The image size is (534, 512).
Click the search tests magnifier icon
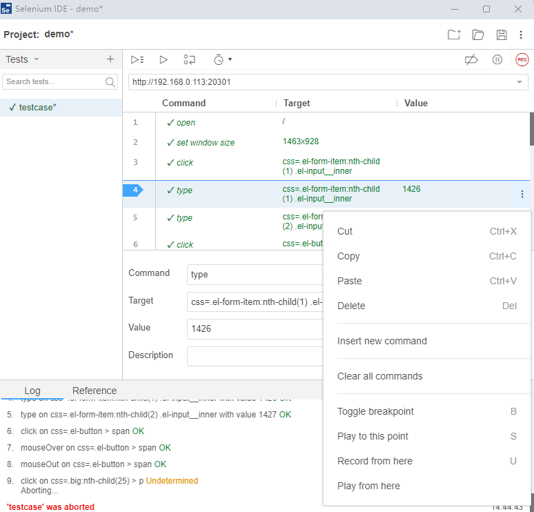pyautogui.click(x=110, y=81)
